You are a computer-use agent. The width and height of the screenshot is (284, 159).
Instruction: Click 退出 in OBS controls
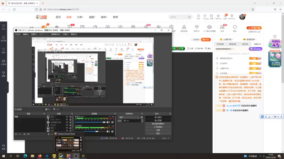(158, 134)
